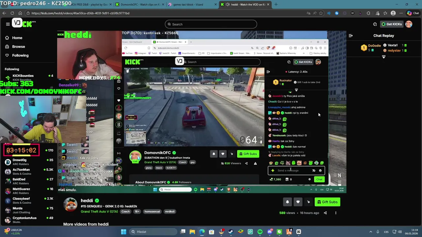The height and width of the screenshot is (237, 422).
Task: Open browser settings and more menu
Action: (x=401, y=13)
